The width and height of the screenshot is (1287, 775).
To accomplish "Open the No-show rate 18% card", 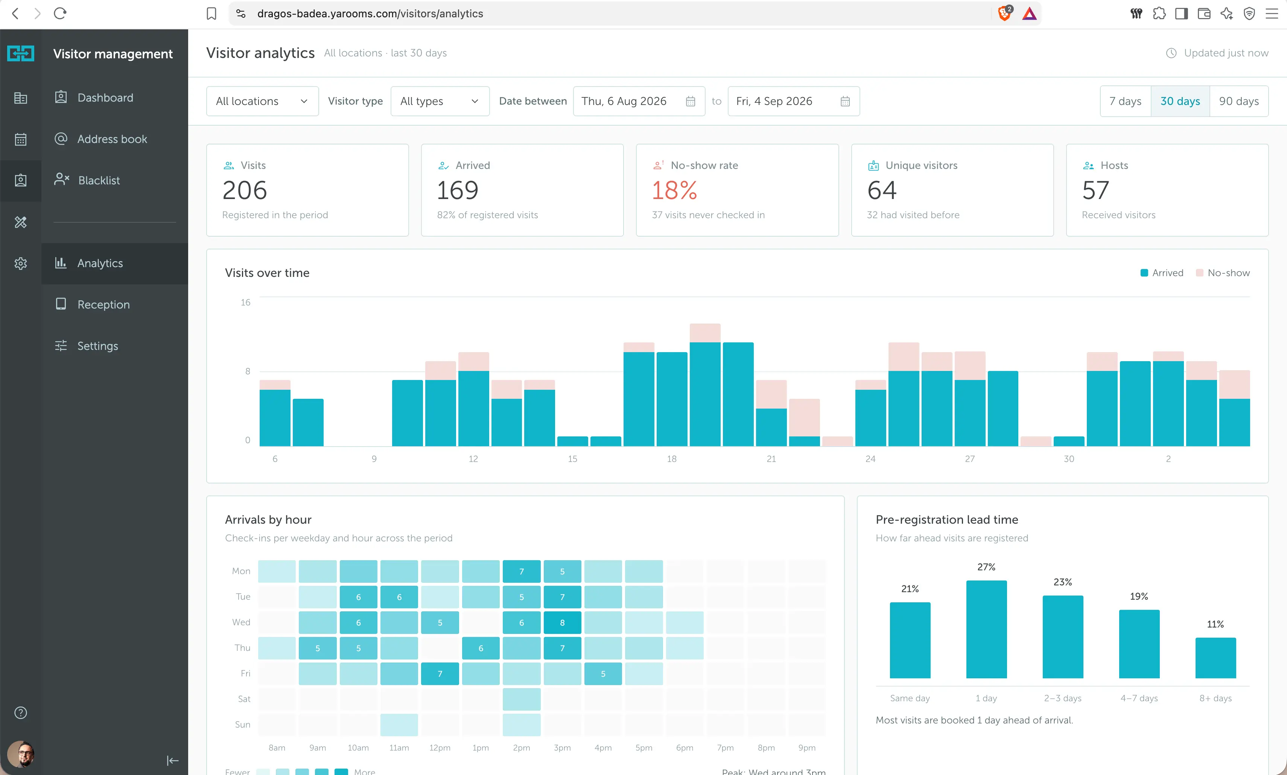I will coord(737,190).
